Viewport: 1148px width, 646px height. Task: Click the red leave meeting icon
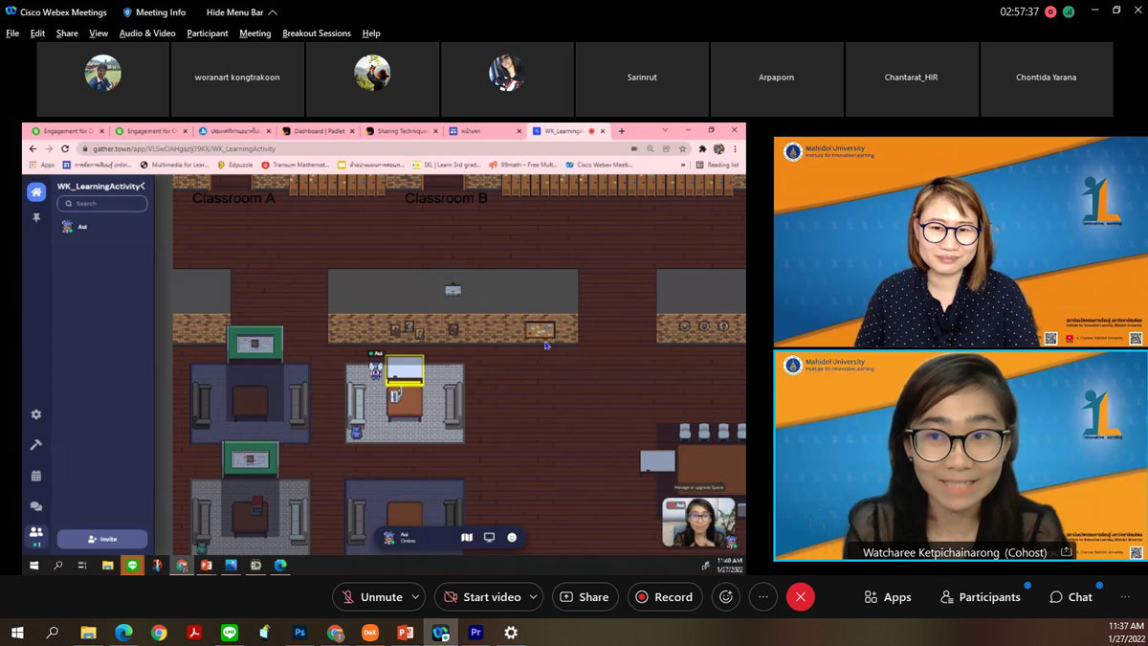(800, 597)
